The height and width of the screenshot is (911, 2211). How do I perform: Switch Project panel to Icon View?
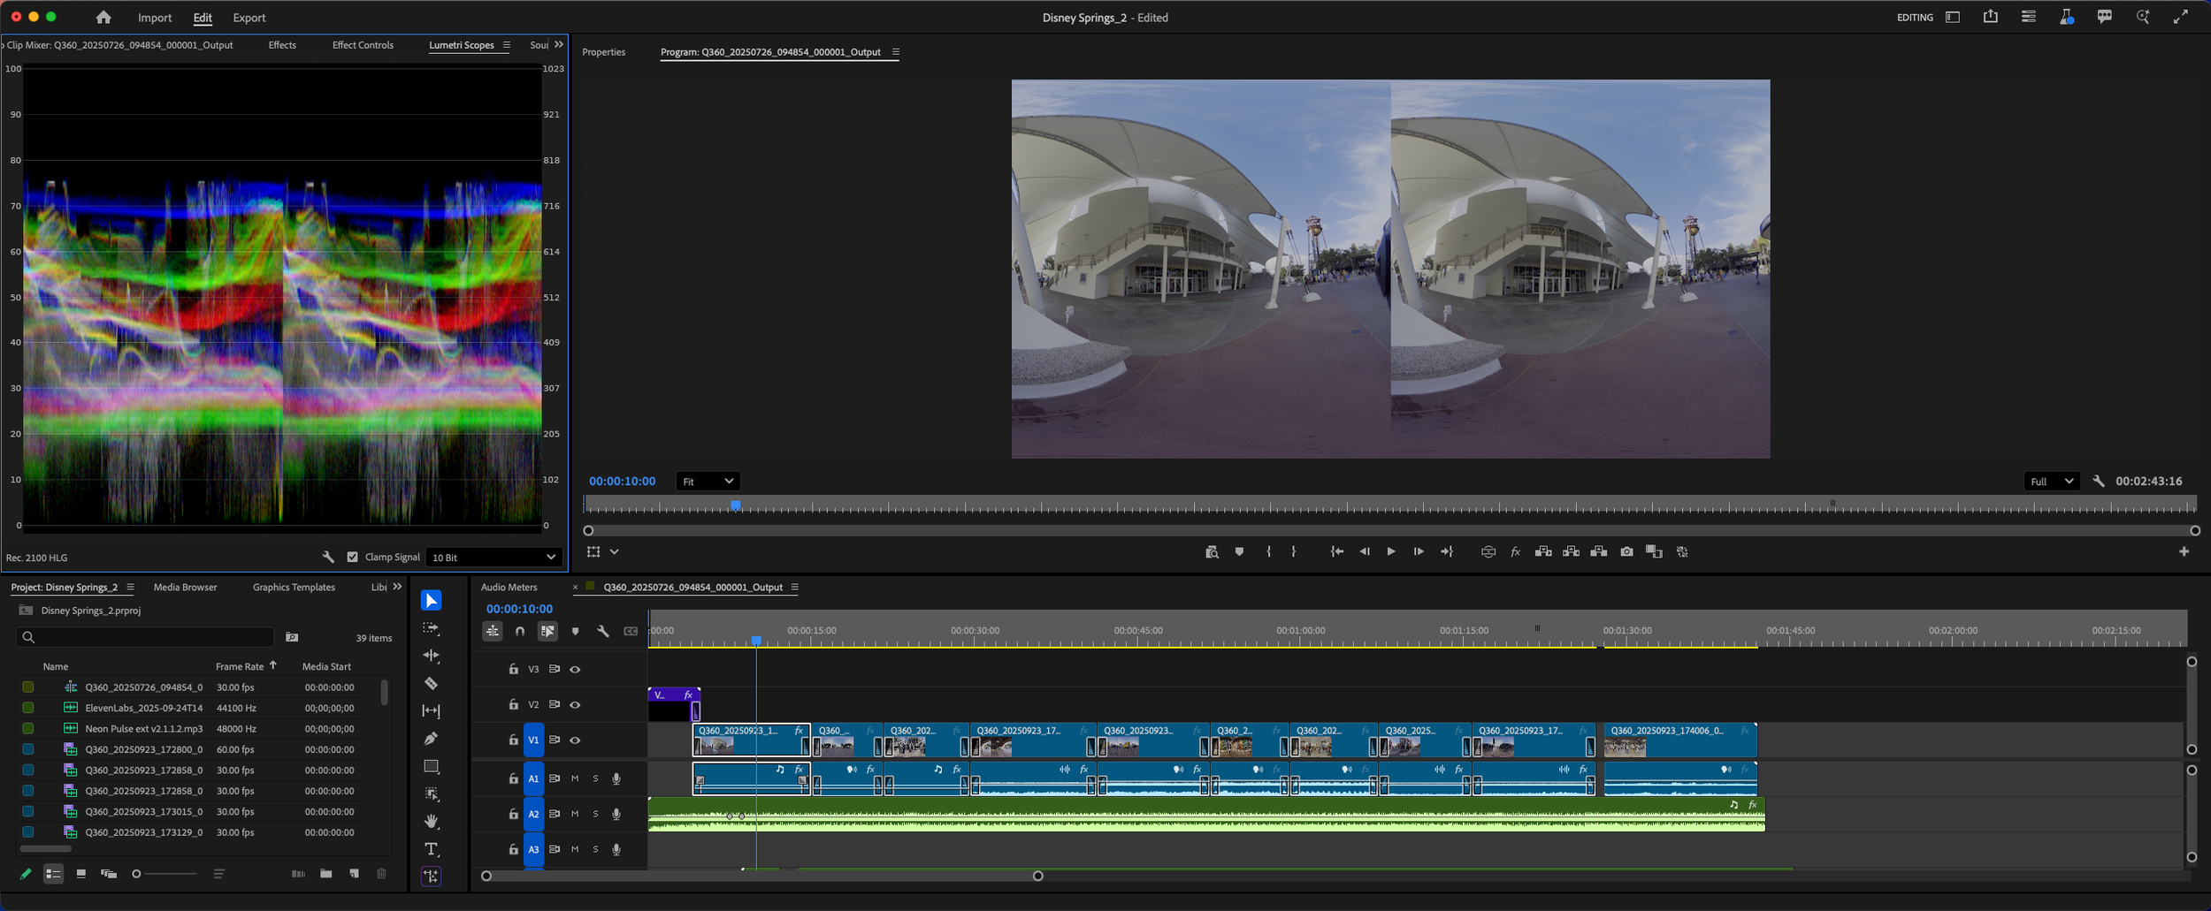click(80, 874)
